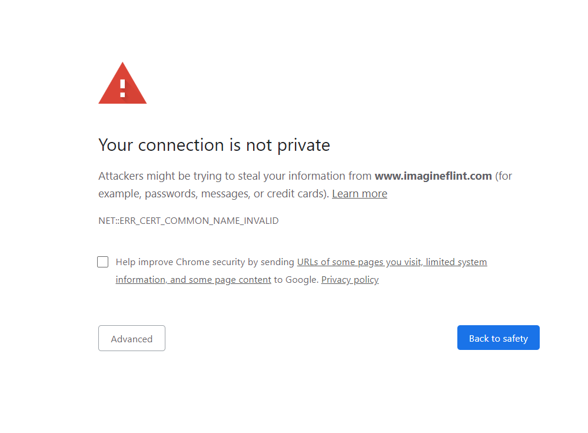Click the "limited system" part of the link

(457, 262)
